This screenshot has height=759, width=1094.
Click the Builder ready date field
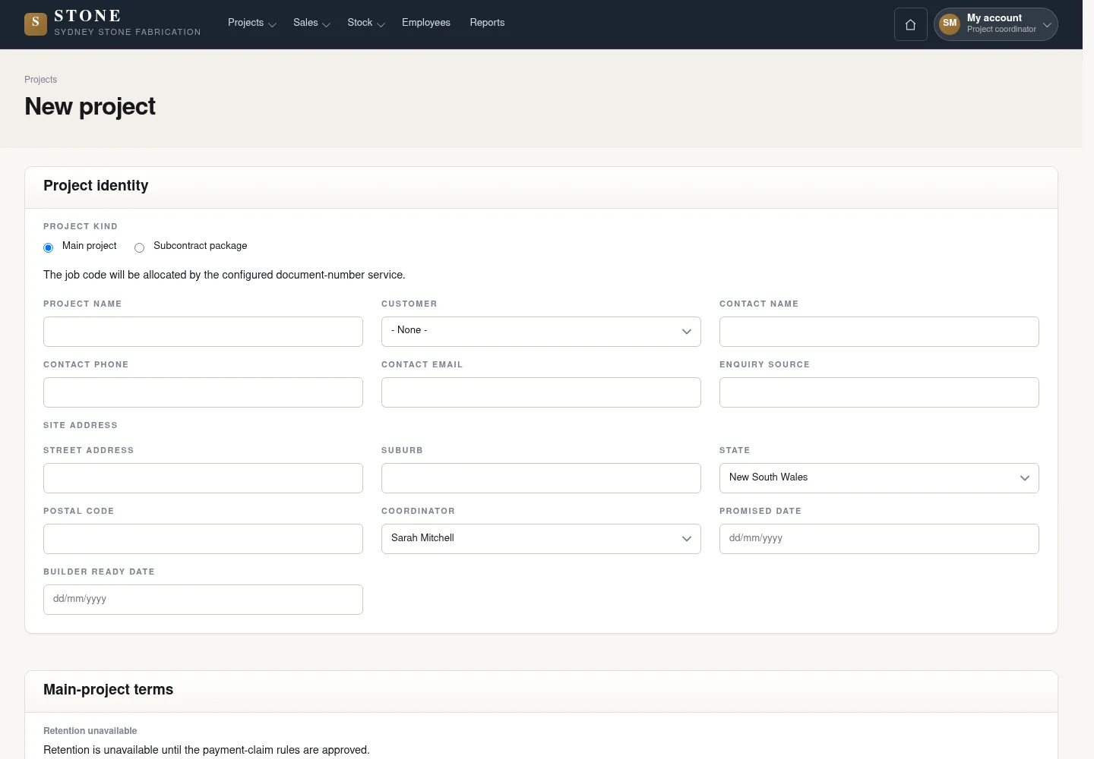[203, 600]
